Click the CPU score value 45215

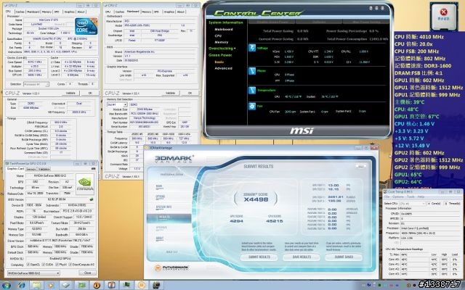click(275, 221)
